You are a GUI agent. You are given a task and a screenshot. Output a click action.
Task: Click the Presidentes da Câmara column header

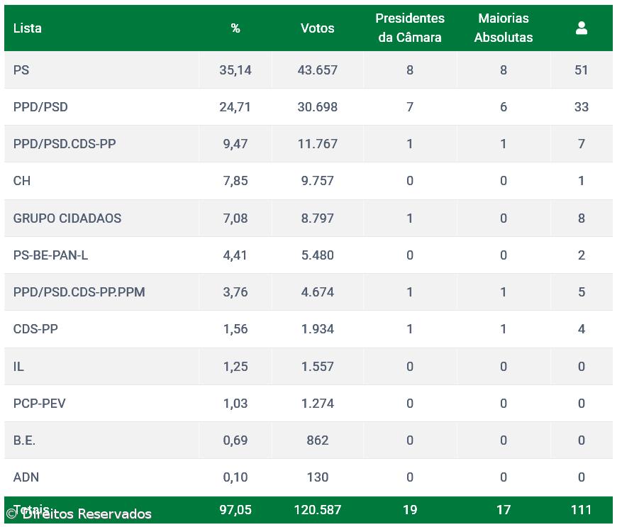[410, 28]
